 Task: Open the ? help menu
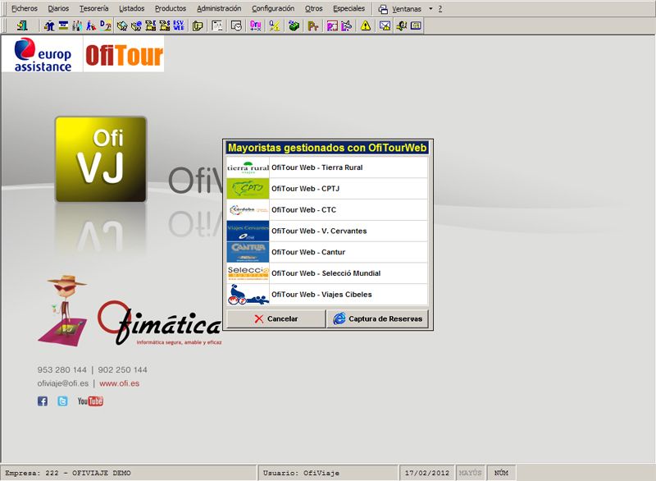click(440, 9)
